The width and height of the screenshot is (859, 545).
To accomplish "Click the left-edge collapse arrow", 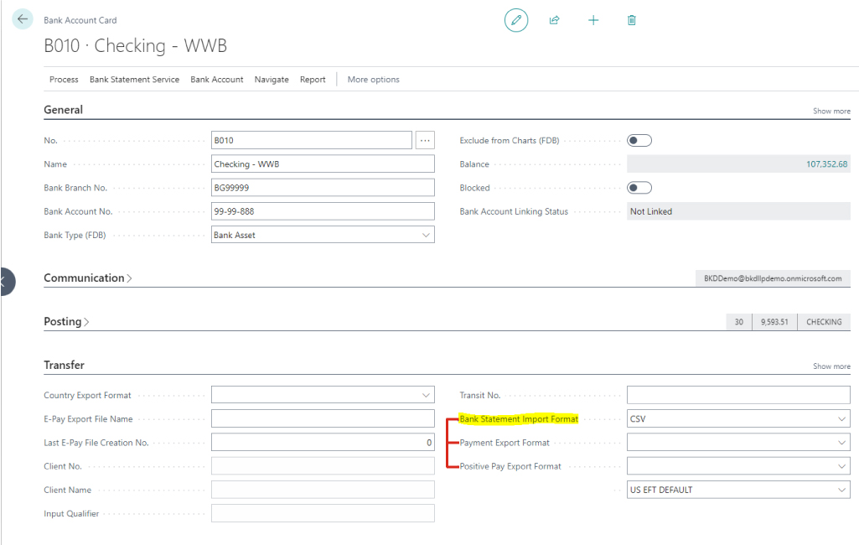I will pyautogui.click(x=5, y=282).
